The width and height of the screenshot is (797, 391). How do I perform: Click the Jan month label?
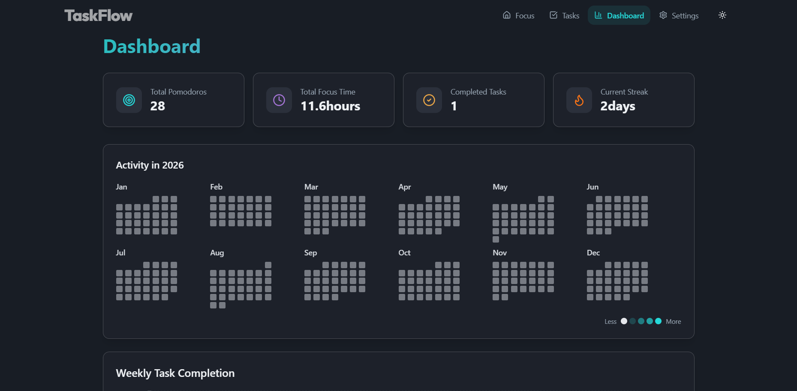121,187
